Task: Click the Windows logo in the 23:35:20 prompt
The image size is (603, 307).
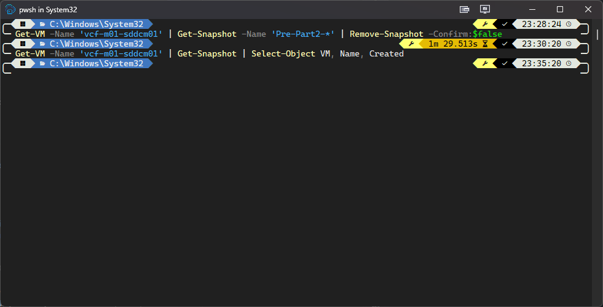Action: point(23,63)
